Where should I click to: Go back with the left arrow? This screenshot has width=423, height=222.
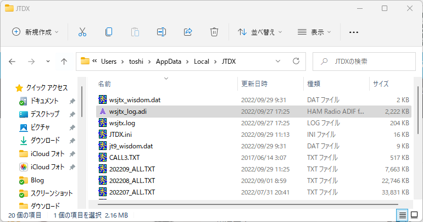12,62
